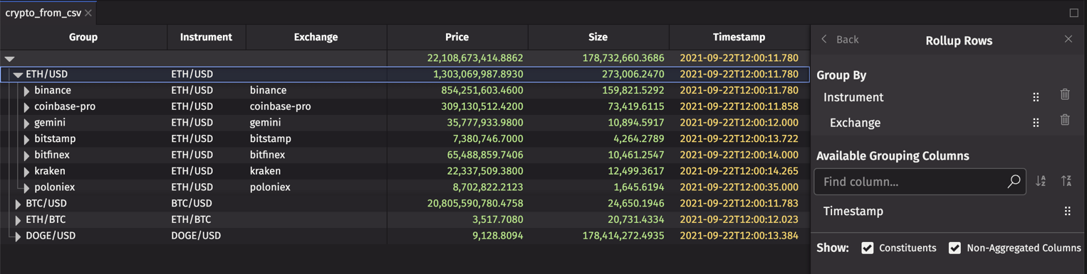Image resolution: width=1087 pixels, height=274 pixels.
Task: Toggle the Non-Aggregated Columns checkbox
Action: pos(955,248)
